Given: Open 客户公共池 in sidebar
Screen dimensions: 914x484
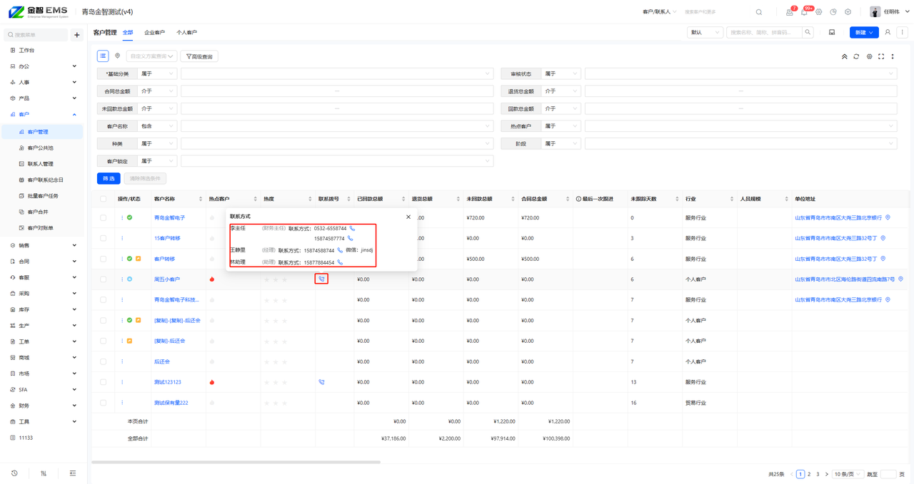Looking at the screenshot, I should pyautogui.click(x=41, y=148).
